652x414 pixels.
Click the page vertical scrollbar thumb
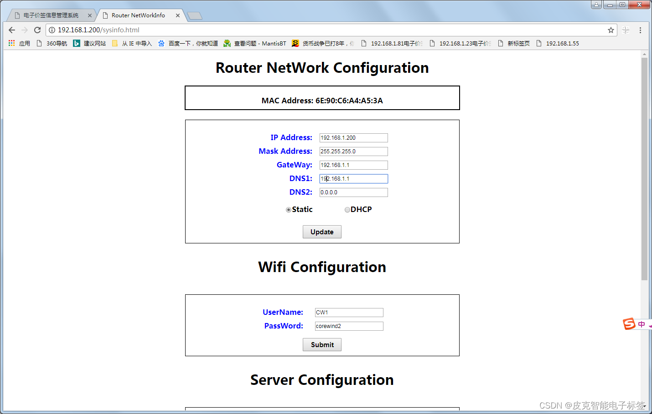click(x=644, y=169)
